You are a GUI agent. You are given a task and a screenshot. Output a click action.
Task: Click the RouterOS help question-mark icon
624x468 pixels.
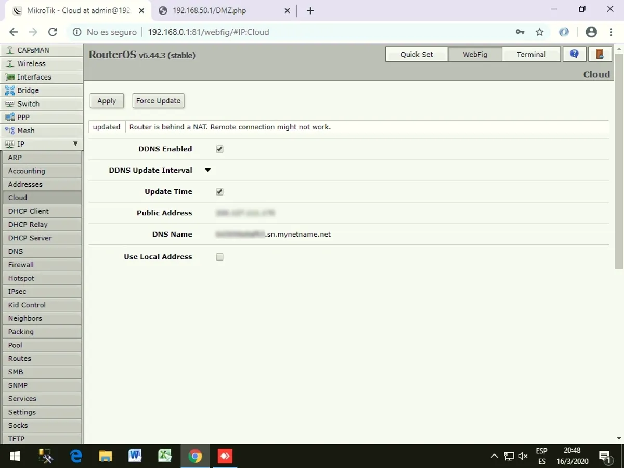coord(574,54)
